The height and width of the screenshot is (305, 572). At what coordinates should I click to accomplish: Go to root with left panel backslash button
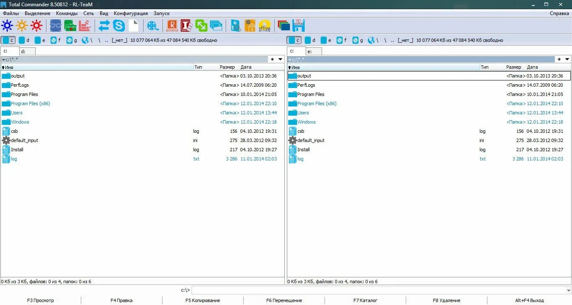coord(99,40)
